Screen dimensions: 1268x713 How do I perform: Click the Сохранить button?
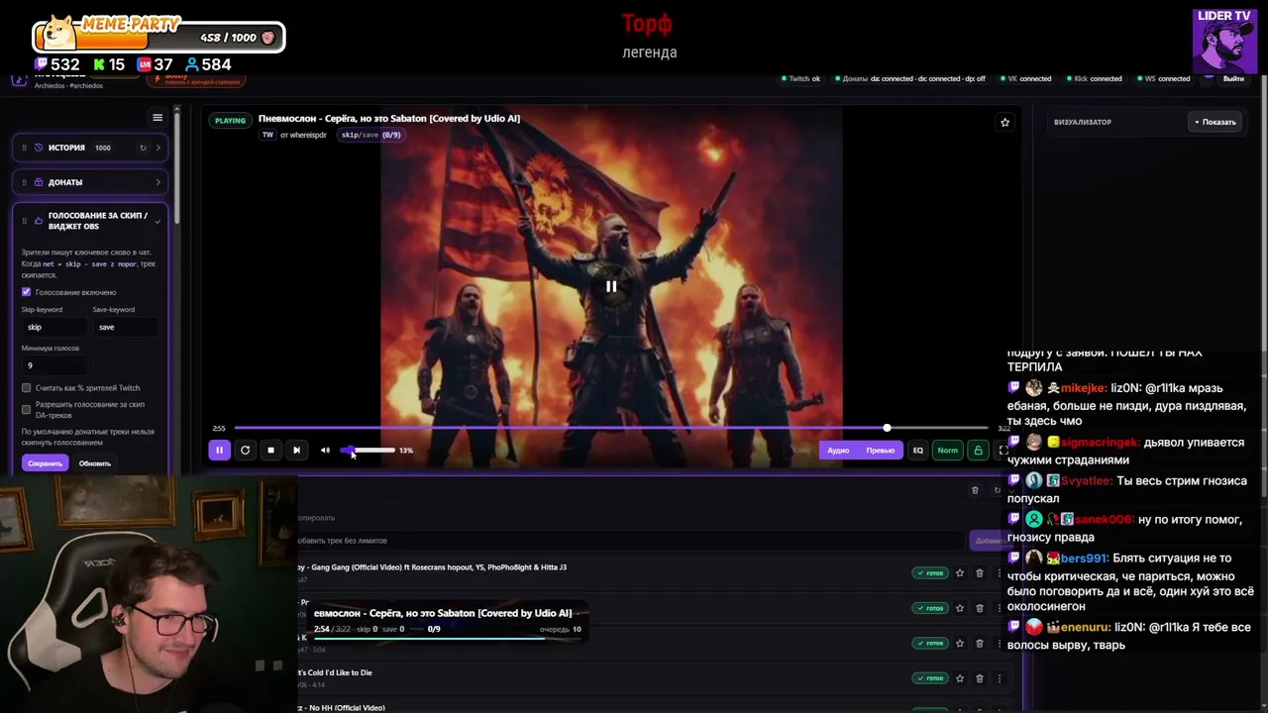coord(45,463)
